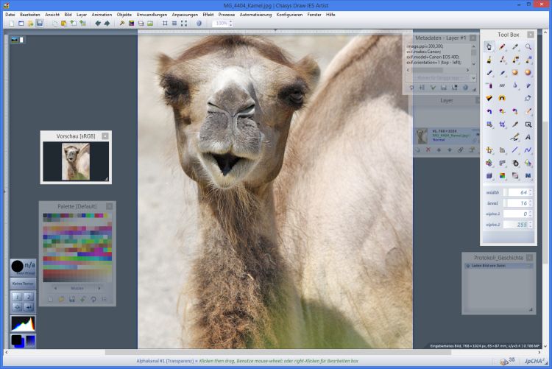
Task: Click the redo right arrow in the toolbar
Action: click(x=107, y=24)
